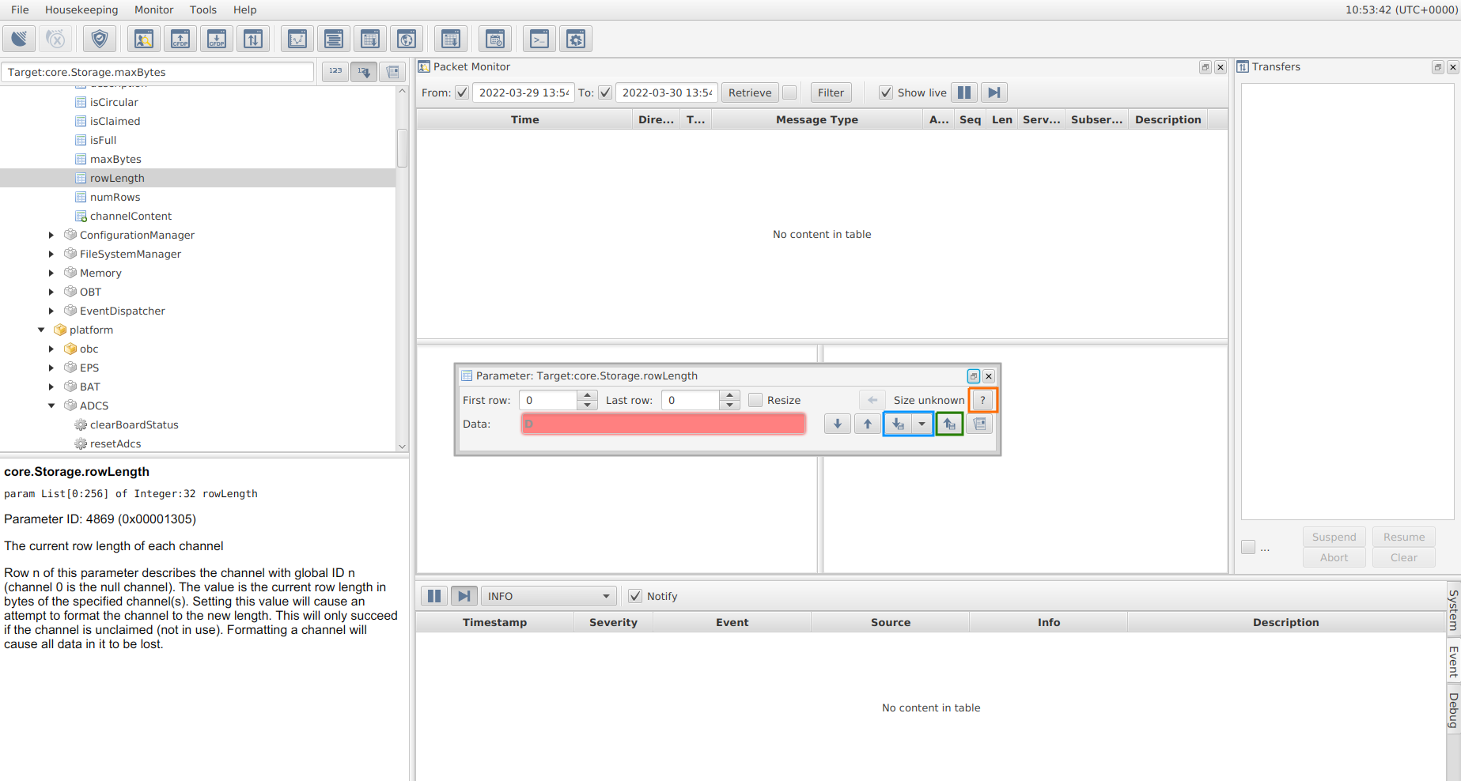1461x781 pixels.
Task: Expand the ConfigurationManager tree node
Action: (x=51, y=235)
